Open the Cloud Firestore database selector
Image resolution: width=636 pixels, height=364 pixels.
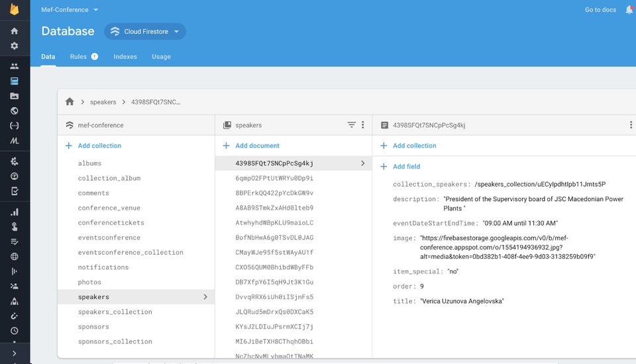145,32
